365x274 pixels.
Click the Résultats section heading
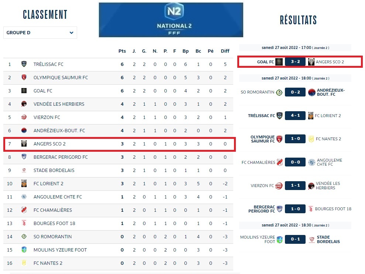298,20
